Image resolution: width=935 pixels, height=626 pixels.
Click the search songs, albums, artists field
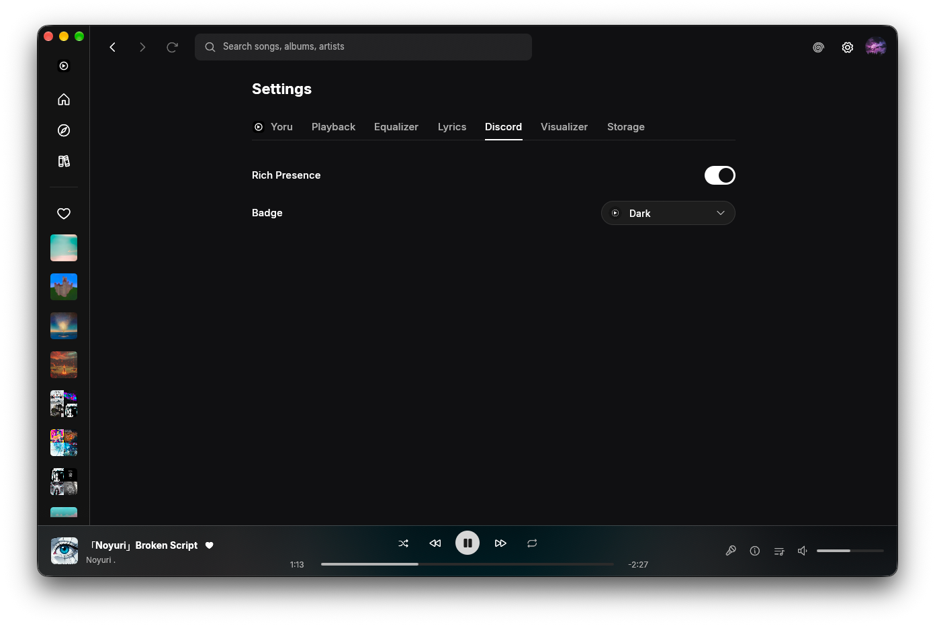(x=363, y=47)
